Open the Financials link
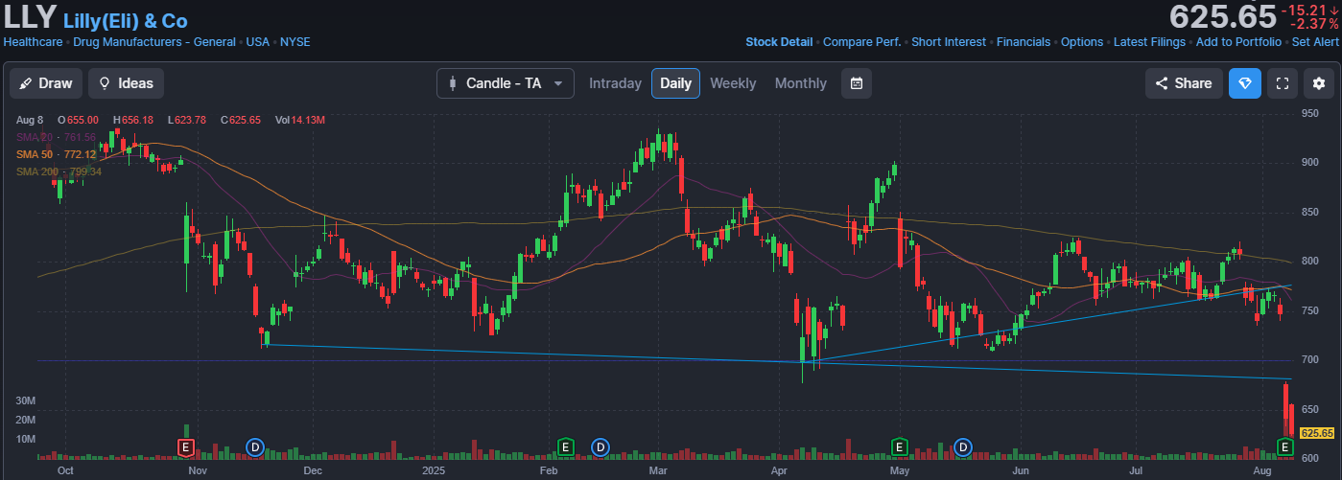1342x480 pixels. click(x=1024, y=42)
